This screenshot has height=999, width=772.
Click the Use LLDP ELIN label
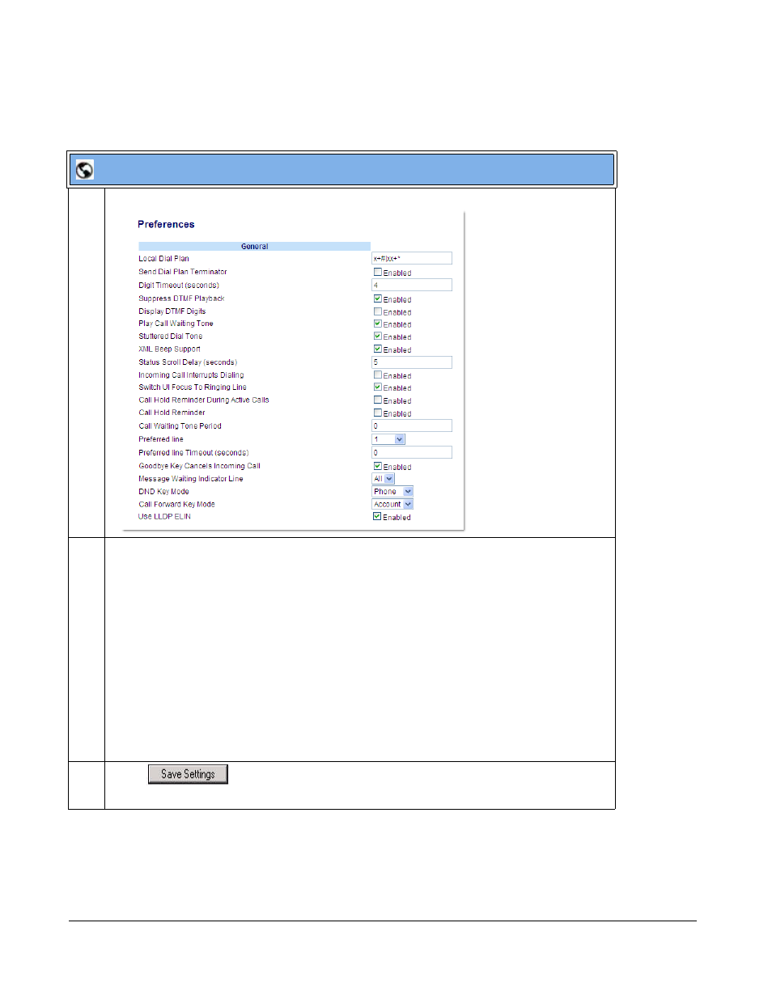tap(164, 516)
